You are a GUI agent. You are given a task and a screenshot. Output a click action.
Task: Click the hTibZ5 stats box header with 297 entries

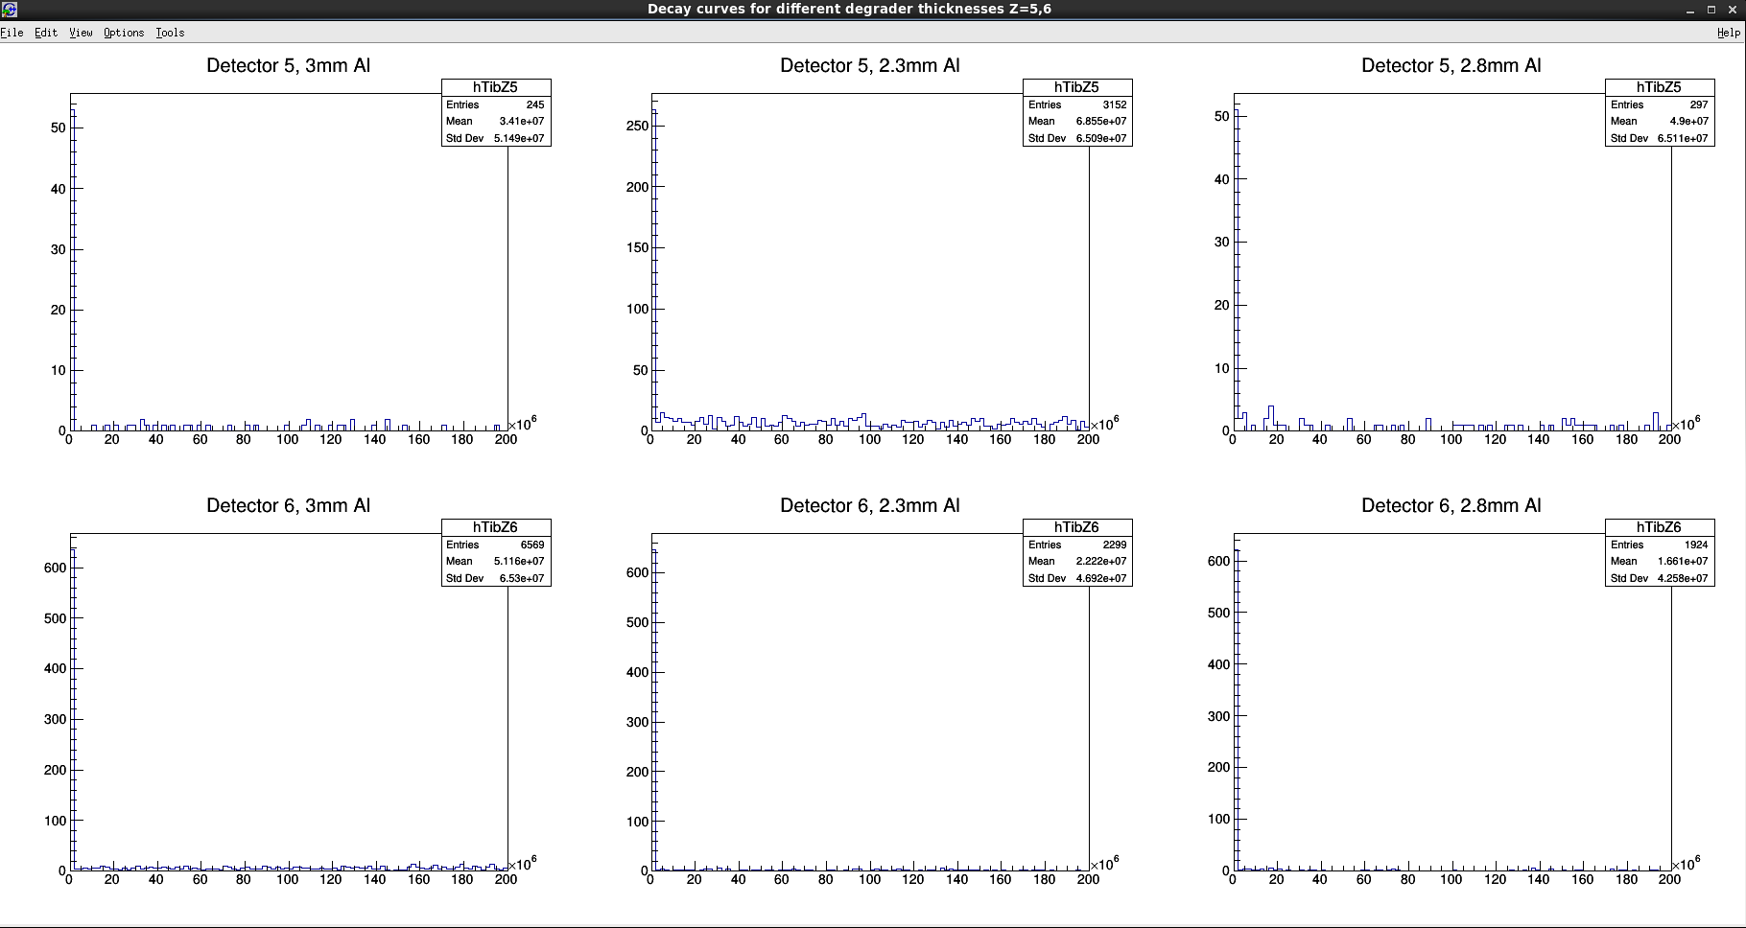tap(1659, 87)
